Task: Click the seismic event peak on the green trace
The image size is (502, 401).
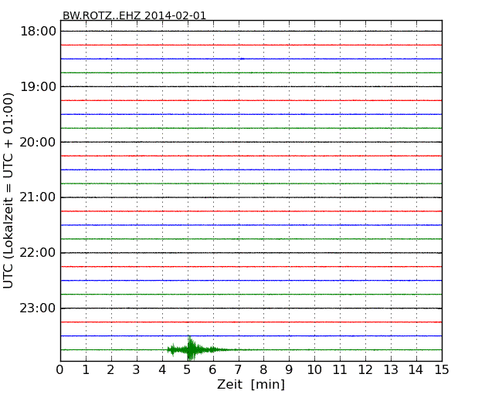Action: 191,348
